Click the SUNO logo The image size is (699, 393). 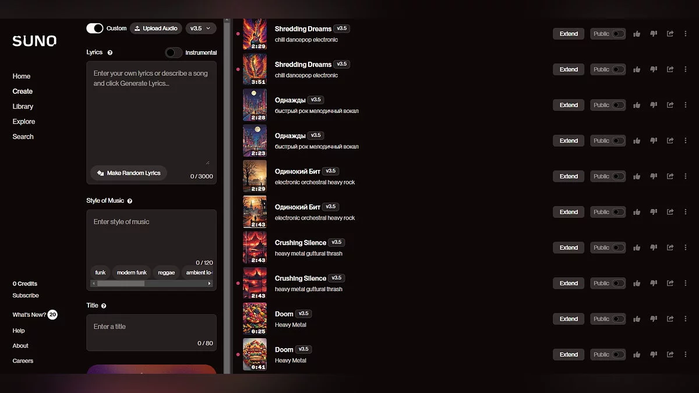34,41
